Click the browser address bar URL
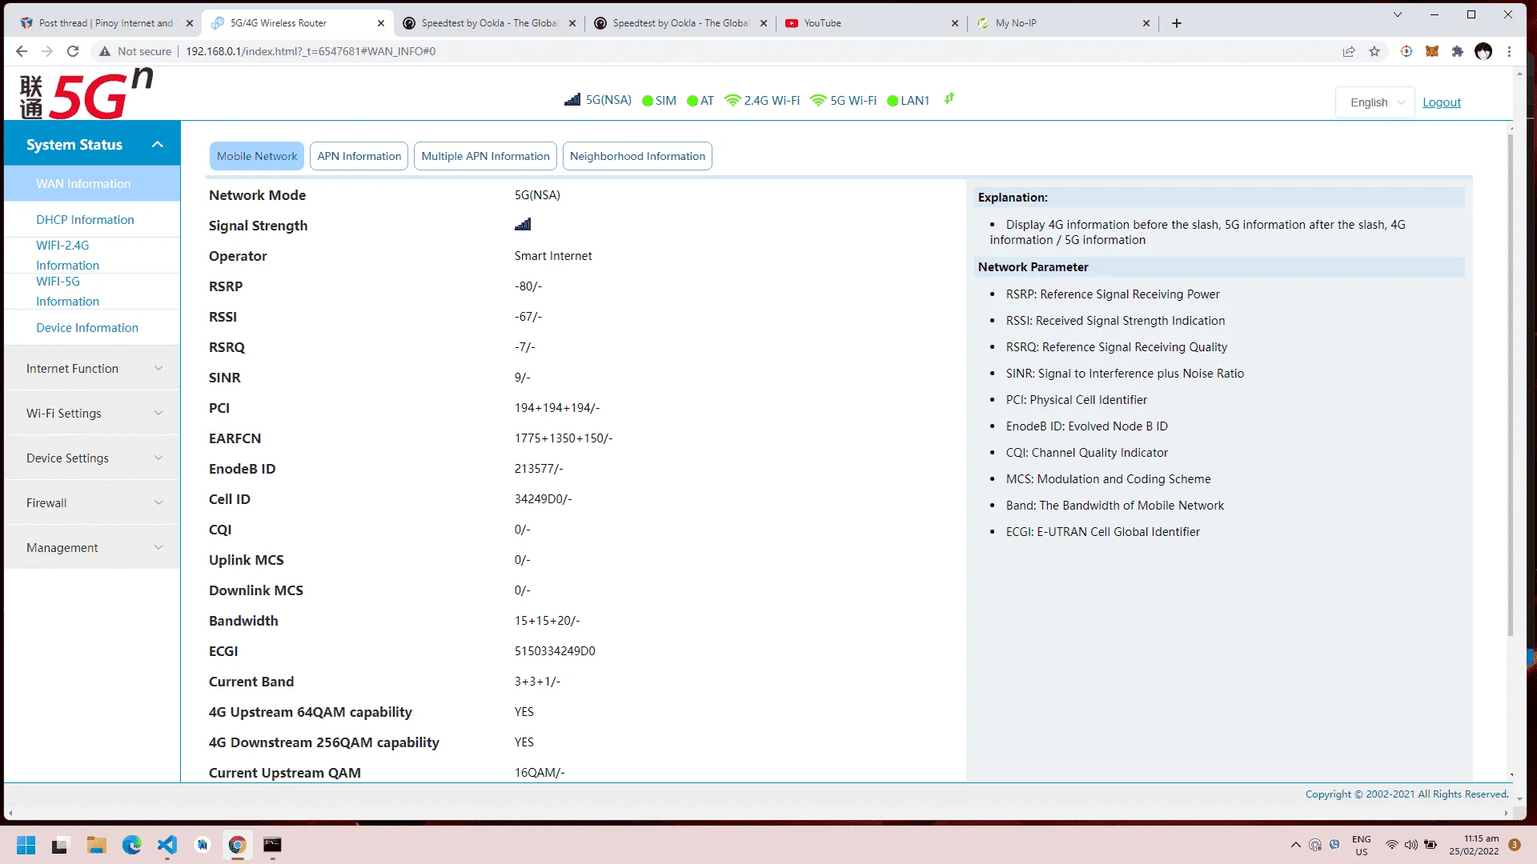The image size is (1537, 864). (311, 51)
